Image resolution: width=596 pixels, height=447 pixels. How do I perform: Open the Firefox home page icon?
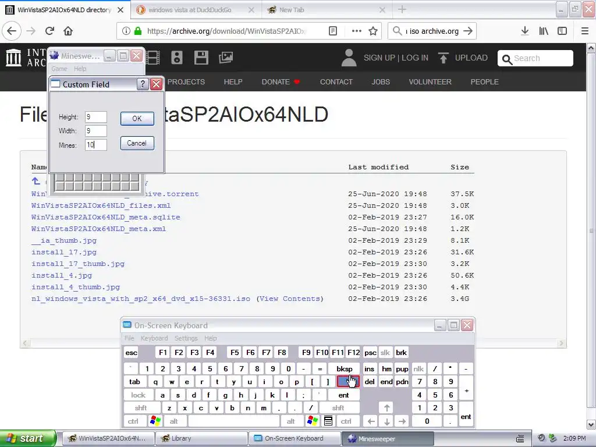pos(68,31)
